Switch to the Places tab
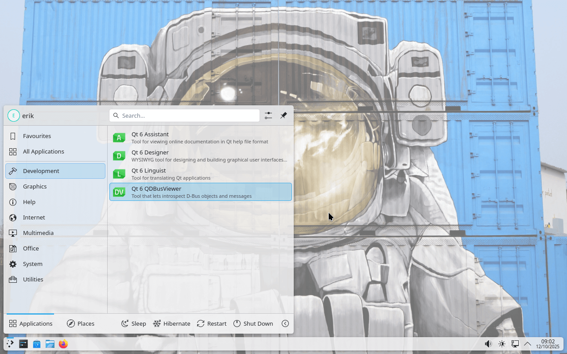 click(81, 323)
